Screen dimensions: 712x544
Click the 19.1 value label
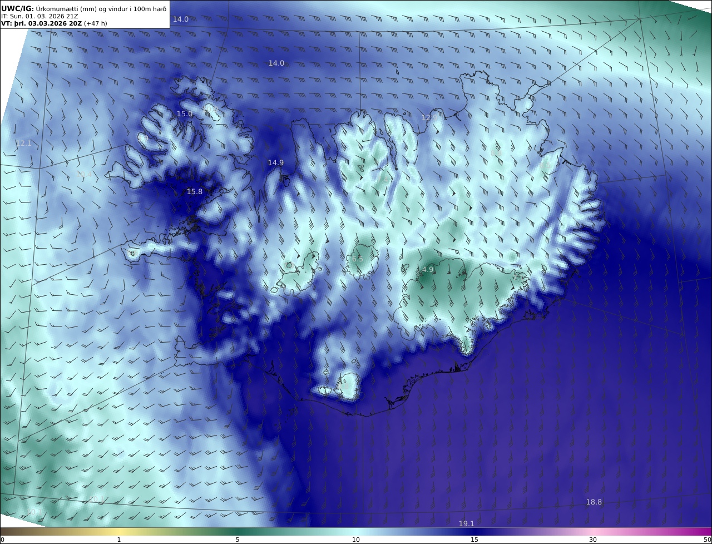[467, 524]
